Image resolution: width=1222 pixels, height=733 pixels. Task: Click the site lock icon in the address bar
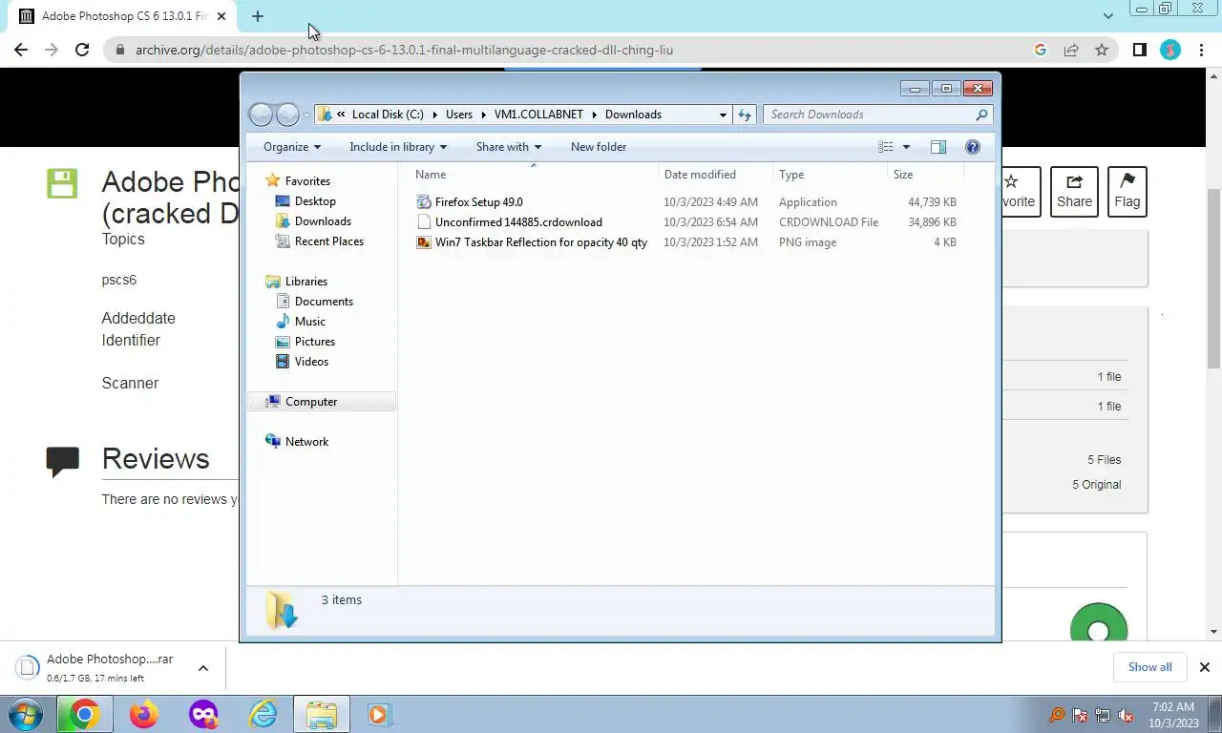point(119,50)
